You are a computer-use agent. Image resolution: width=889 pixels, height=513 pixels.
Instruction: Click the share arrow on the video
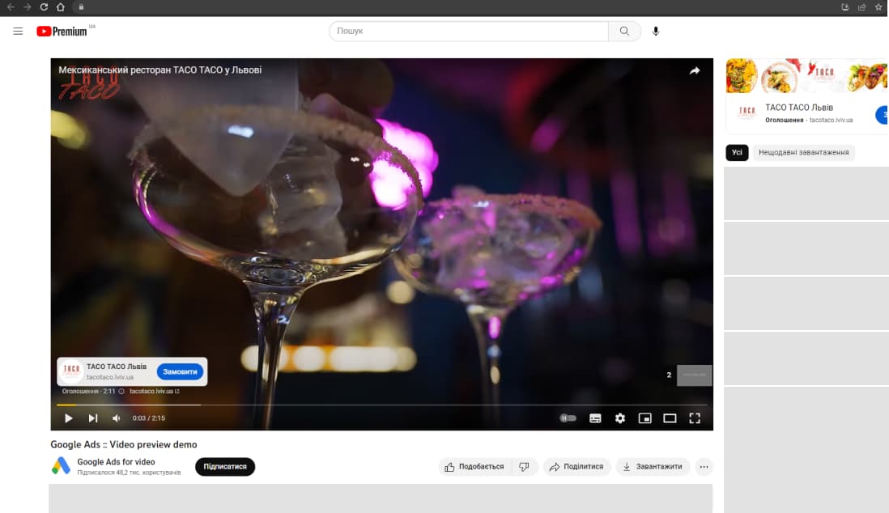694,71
